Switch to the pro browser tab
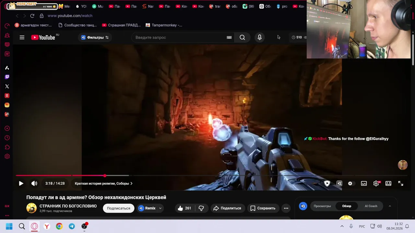The image size is (415, 233). pos(281,6)
